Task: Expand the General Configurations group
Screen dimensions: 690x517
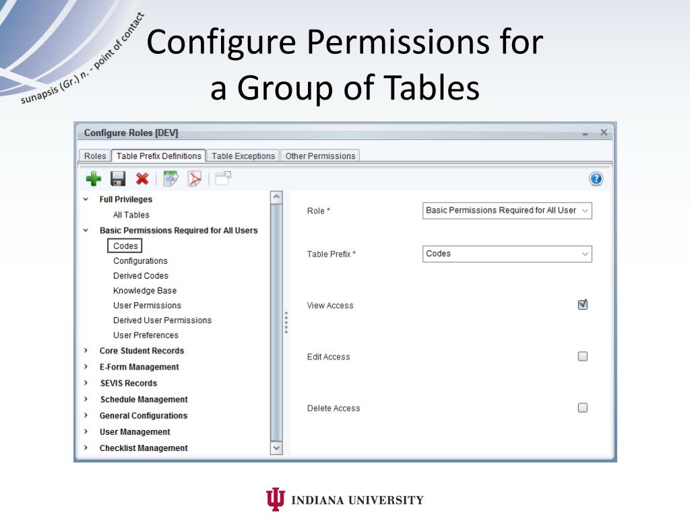Action: click(x=86, y=415)
